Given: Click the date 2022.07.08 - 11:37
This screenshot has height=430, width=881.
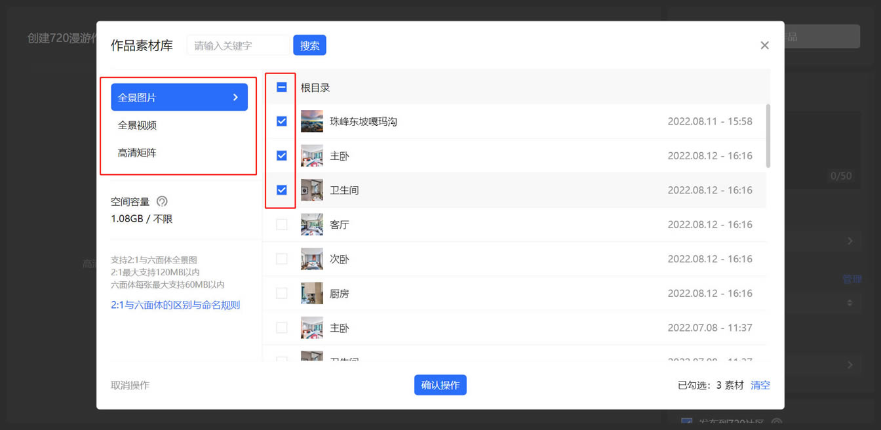Looking at the screenshot, I should pos(710,327).
